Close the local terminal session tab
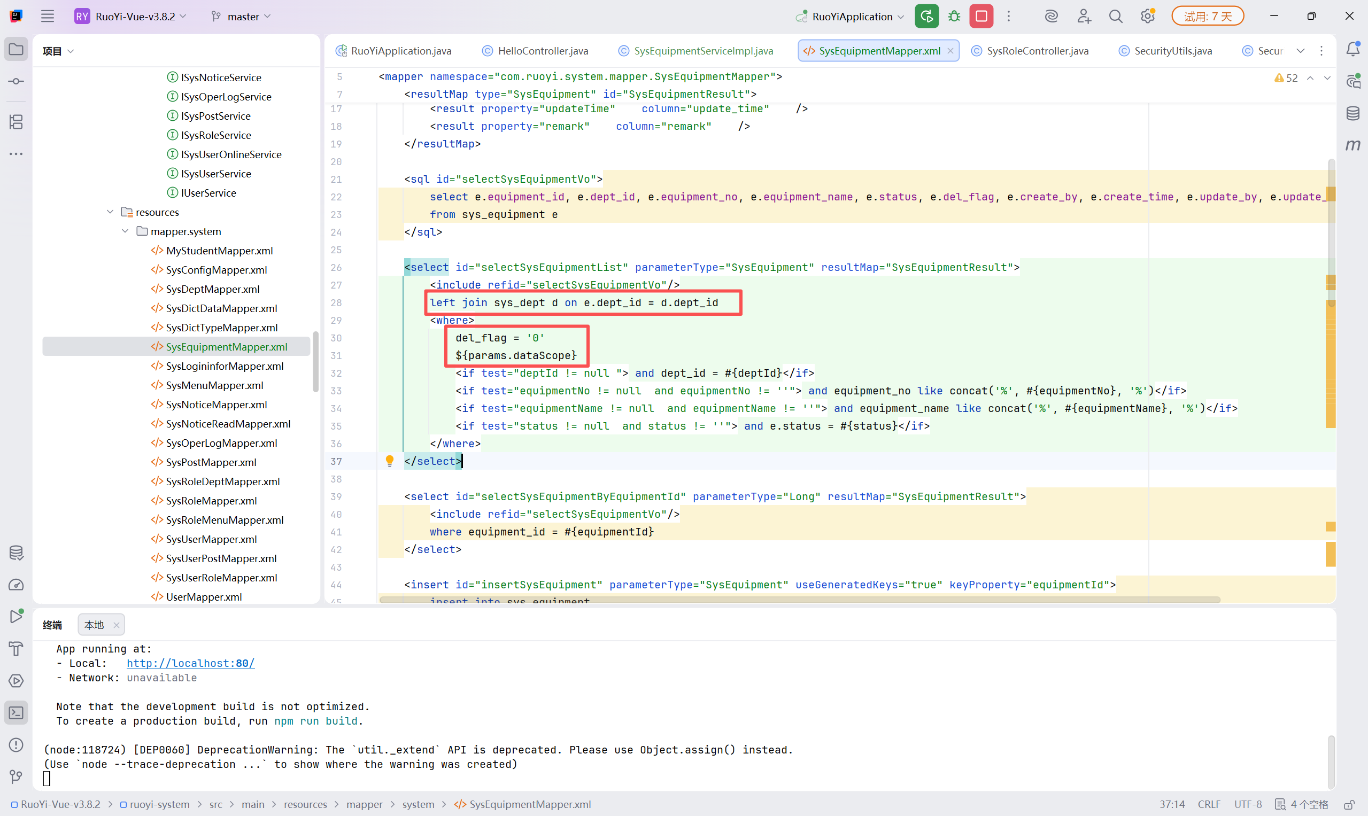 (116, 625)
